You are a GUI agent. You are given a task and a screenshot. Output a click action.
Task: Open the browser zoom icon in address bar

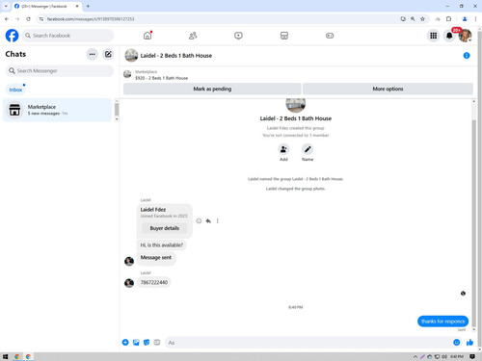click(413, 19)
